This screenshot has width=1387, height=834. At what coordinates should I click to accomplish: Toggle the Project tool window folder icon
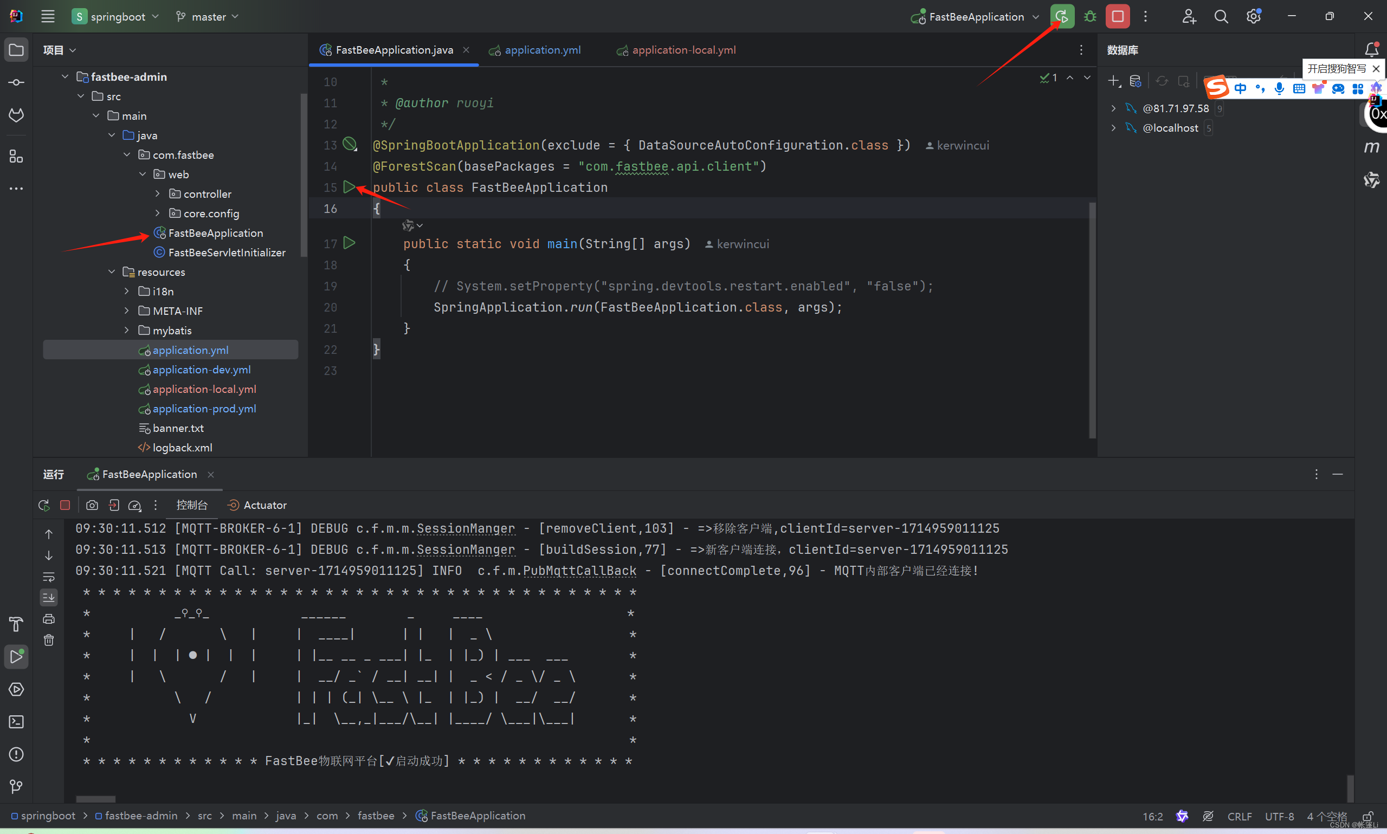pos(16,50)
